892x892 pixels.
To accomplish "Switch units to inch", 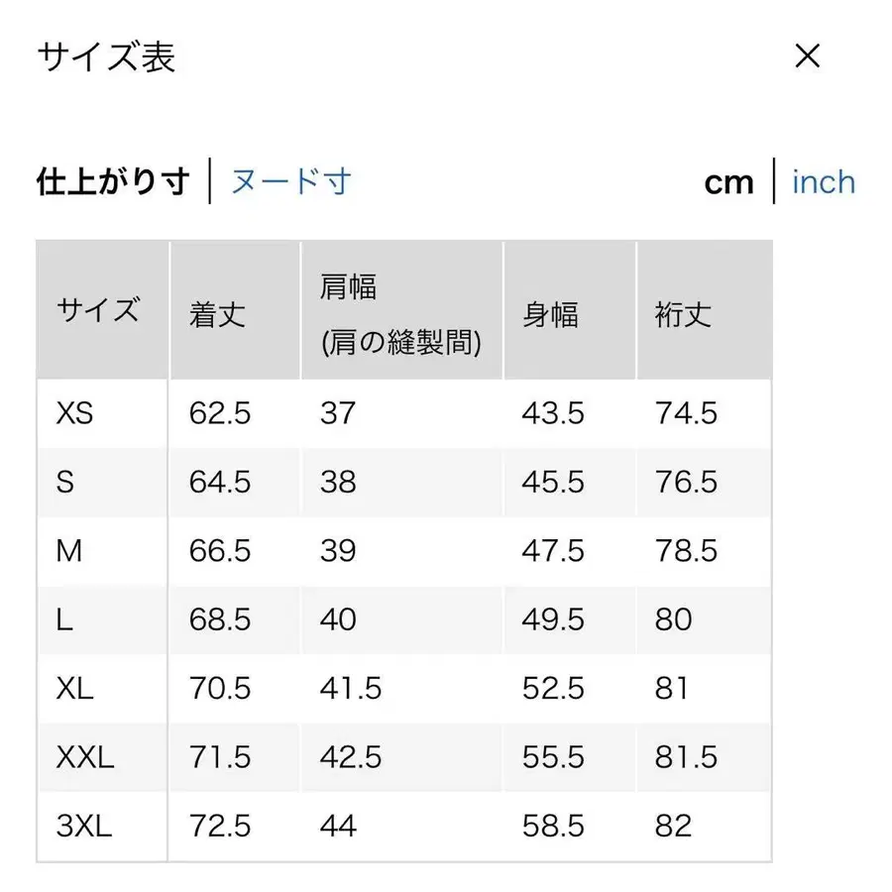I will pyautogui.click(x=823, y=181).
